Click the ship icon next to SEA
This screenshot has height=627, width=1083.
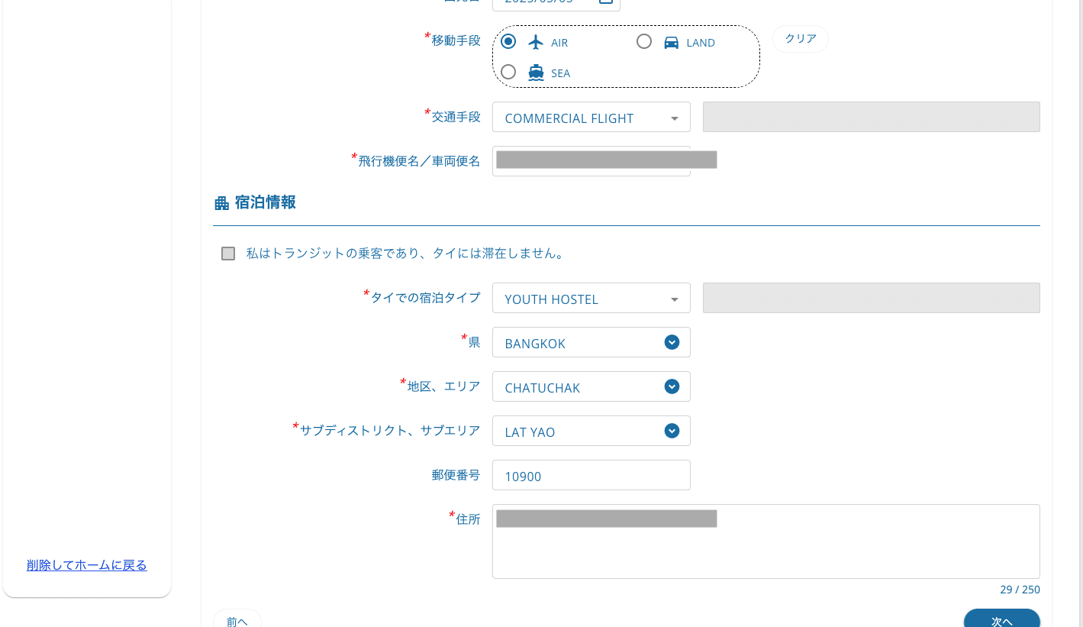click(x=537, y=73)
